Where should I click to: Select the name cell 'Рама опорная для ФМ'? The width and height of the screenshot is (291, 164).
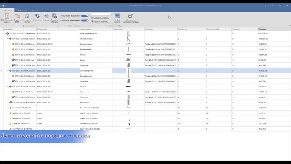(96, 33)
